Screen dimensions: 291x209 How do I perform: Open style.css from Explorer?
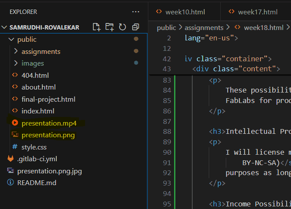(x=34, y=147)
